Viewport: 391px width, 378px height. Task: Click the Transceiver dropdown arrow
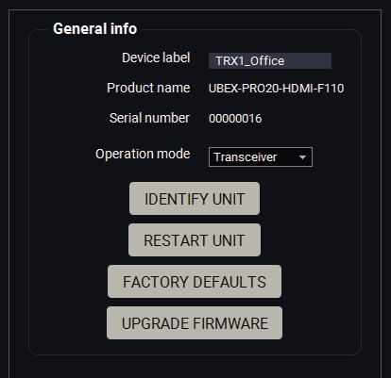click(302, 157)
